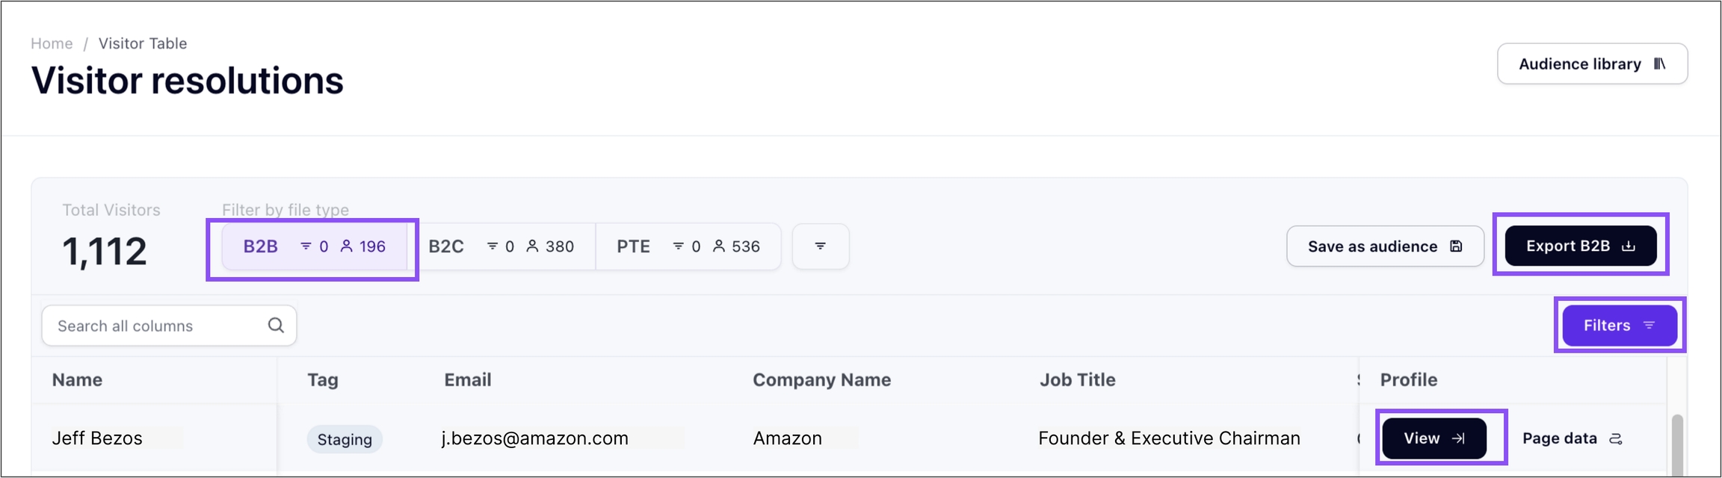Click the save disk icon

1456,246
